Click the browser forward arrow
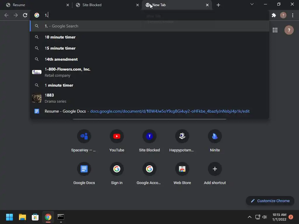The height and width of the screenshot is (224, 299). [x=16, y=15]
